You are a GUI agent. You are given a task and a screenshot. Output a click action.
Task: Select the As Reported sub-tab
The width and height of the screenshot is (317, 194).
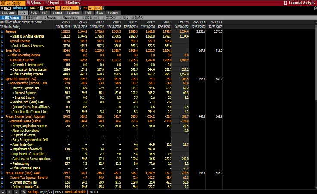tap(49, 17)
